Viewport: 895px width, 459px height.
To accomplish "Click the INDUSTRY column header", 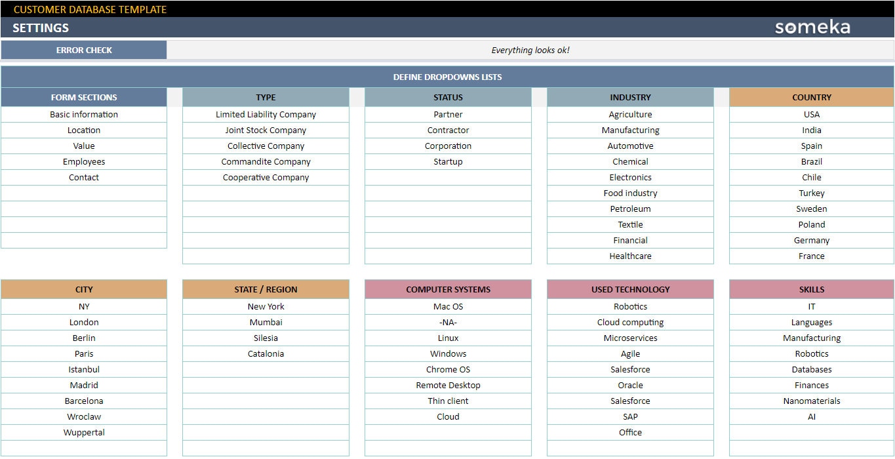I will click(629, 97).
